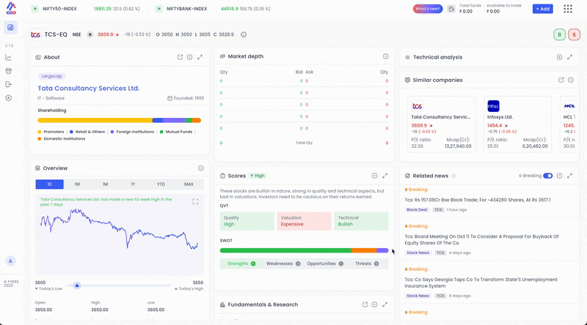The width and height of the screenshot is (587, 325).
Task: Open news about Bse Block Trade
Action: [x=478, y=200]
